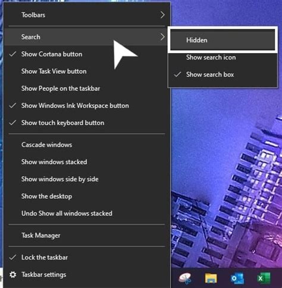
Task: Open the Snipping tool taskbar icon
Action: click(x=185, y=278)
